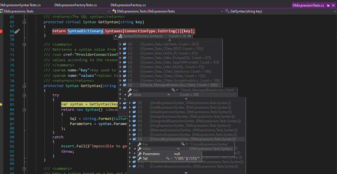Expand the System_Data_SqlClient entry [0]
The width and height of the screenshot is (337, 174).
pyautogui.click(x=120, y=44)
